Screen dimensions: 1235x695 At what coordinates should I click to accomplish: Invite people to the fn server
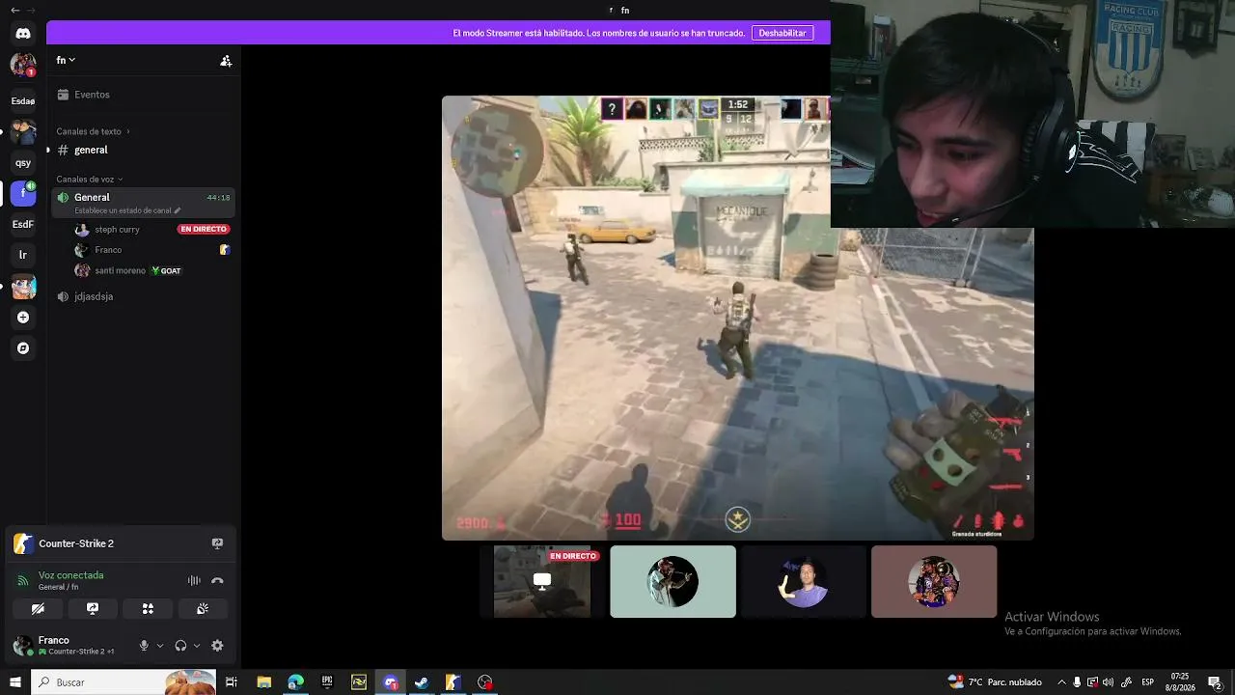point(226,61)
